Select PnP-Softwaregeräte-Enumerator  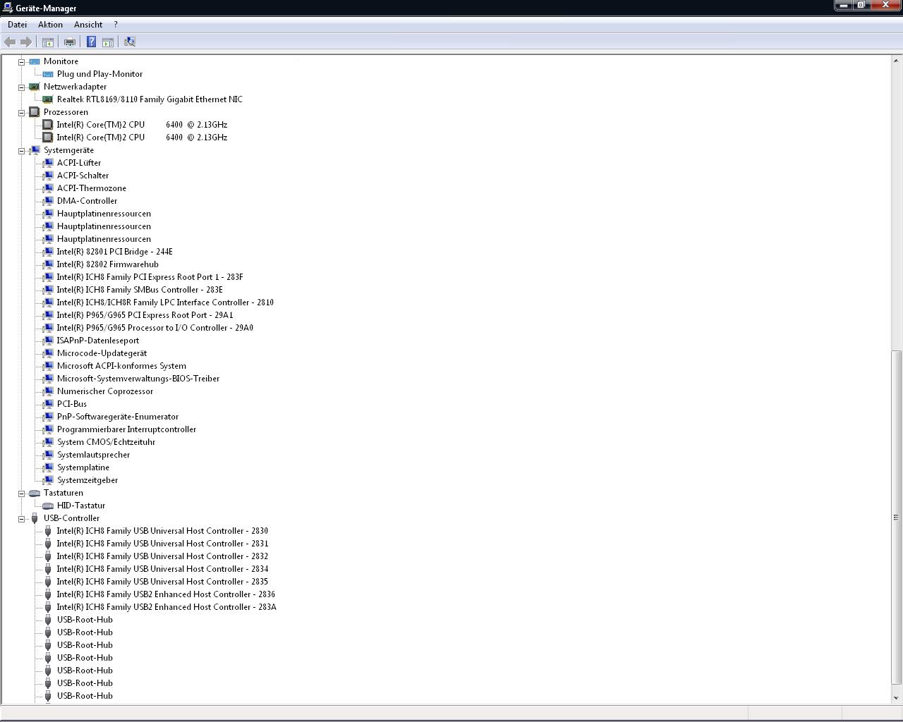coord(118,417)
